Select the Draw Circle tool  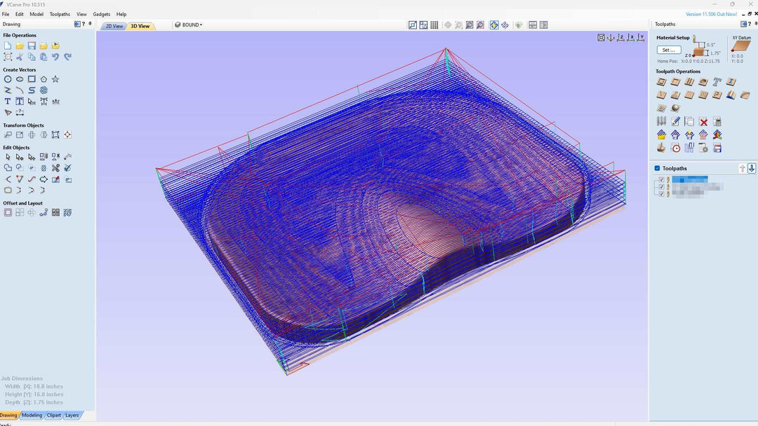coord(8,79)
